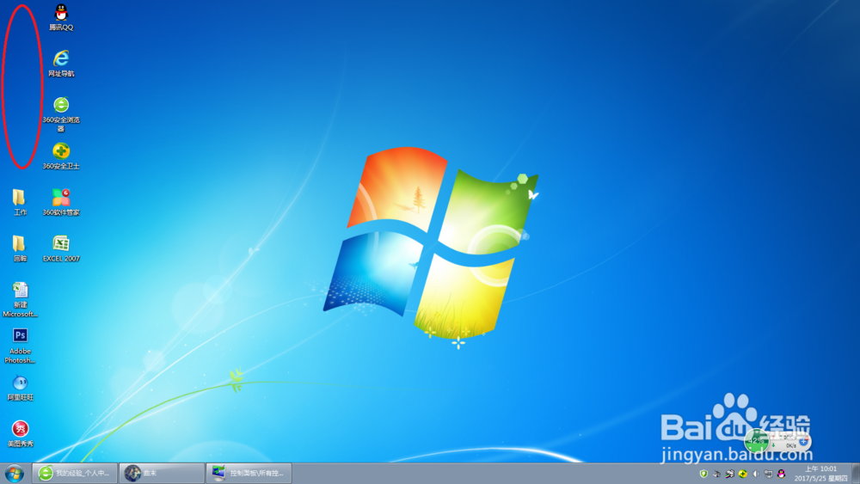
Task: Open the Windows Start menu orb
Action: click(15, 473)
